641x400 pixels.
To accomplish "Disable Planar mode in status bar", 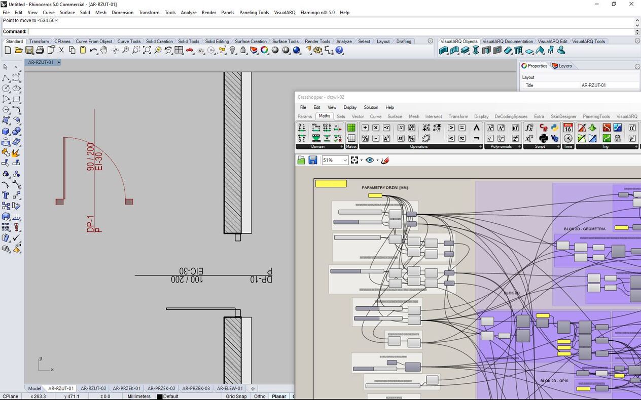I will click(x=279, y=396).
